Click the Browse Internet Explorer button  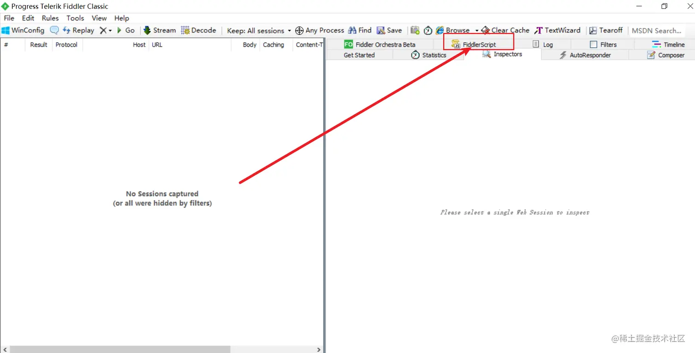(453, 30)
